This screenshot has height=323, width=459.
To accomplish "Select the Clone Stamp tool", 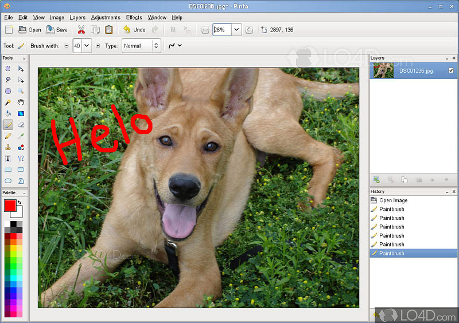I will click(8, 147).
